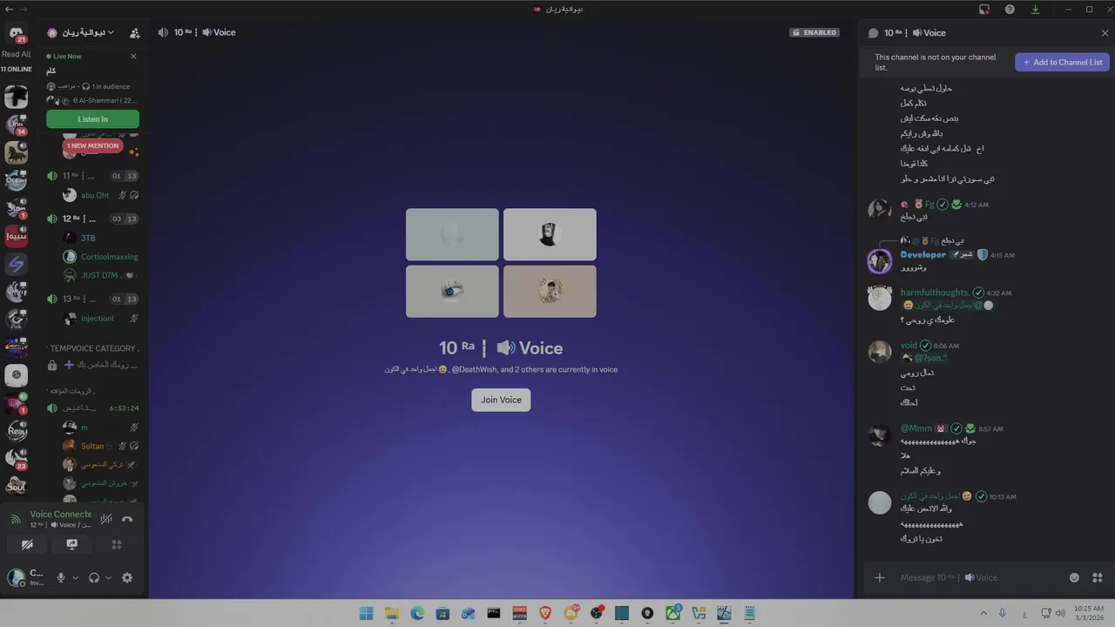Screen dimensions: 1115x627
Task: Click username void in chat
Action: (909, 346)
